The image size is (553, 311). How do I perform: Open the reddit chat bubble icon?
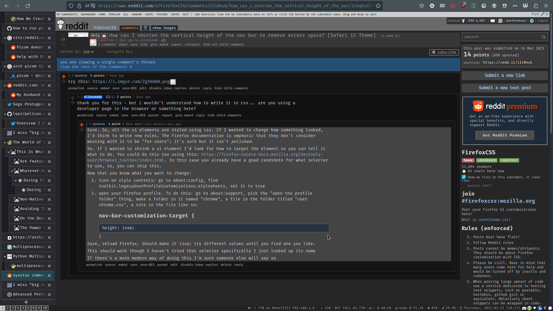pyautogui.click(x=500, y=21)
